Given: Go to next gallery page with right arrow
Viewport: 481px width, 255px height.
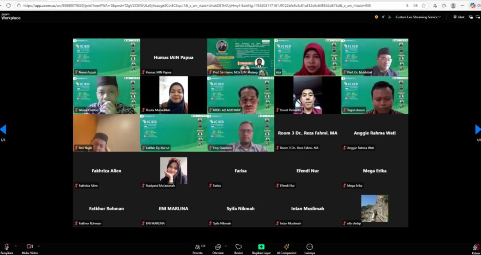Looking at the screenshot, I should 477,129.
